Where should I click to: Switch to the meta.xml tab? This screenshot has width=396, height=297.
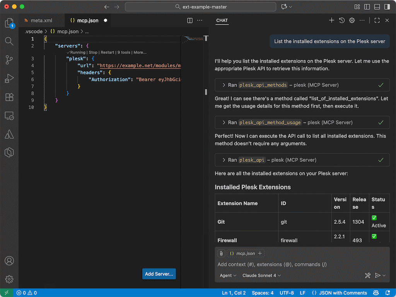(x=41, y=20)
